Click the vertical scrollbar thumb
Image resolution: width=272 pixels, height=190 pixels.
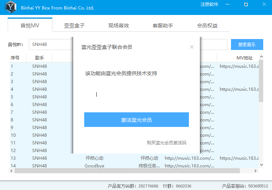pos(261,81)
